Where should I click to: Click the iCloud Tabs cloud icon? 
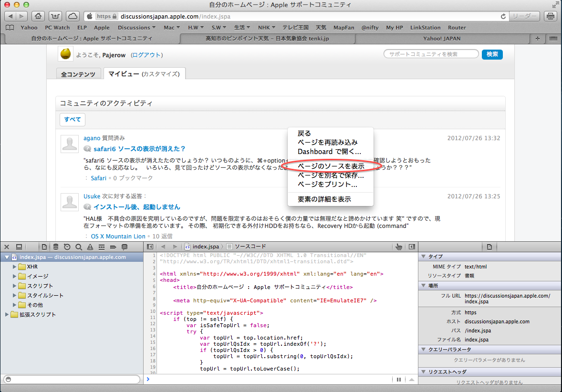(73, 16)
